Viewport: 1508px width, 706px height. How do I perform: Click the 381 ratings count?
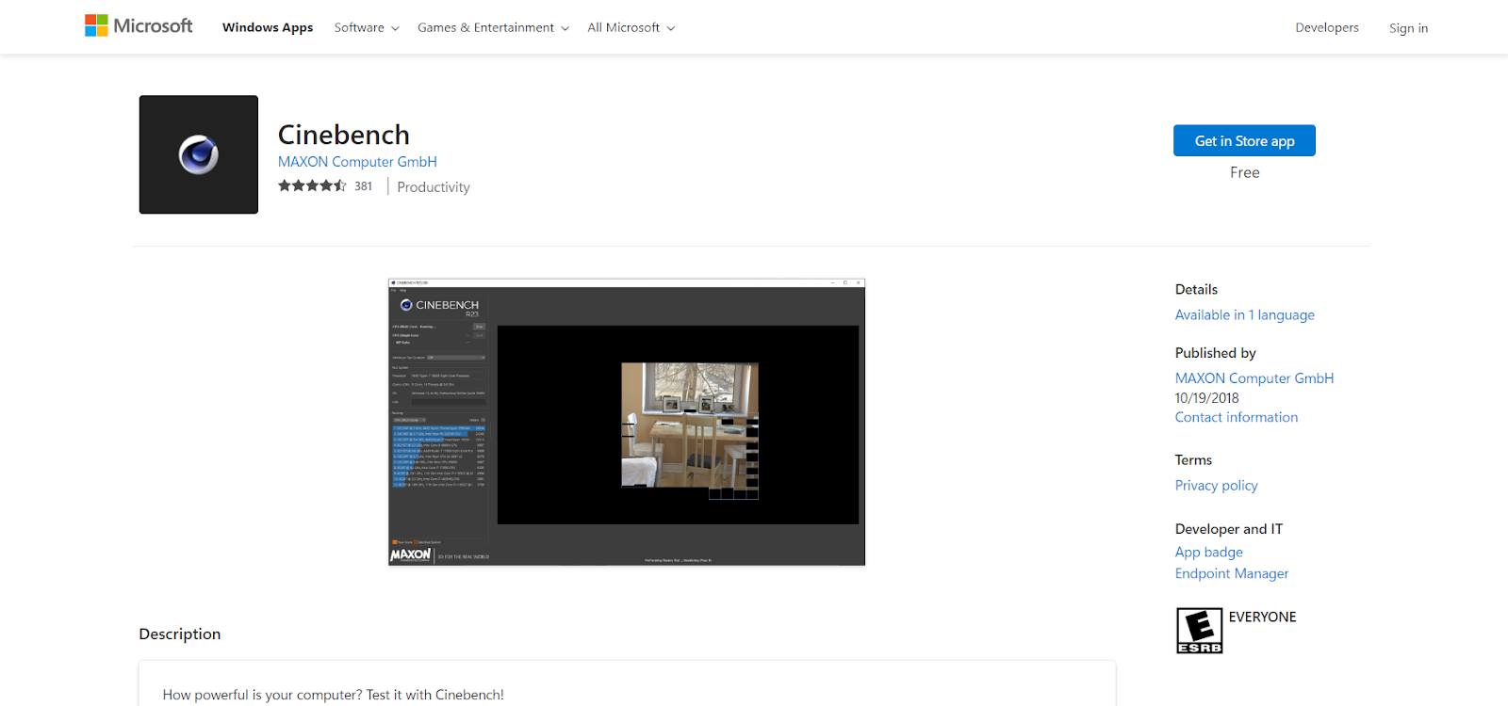point(363,186)
